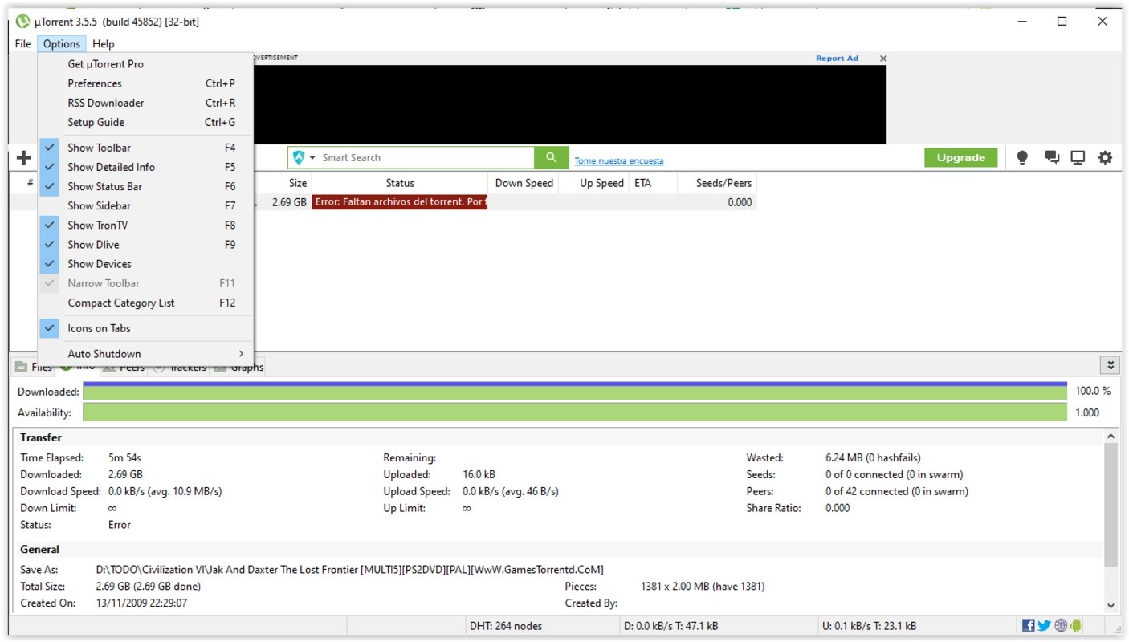
Task: Click the green search magnifier button
Action: (551, 158)
